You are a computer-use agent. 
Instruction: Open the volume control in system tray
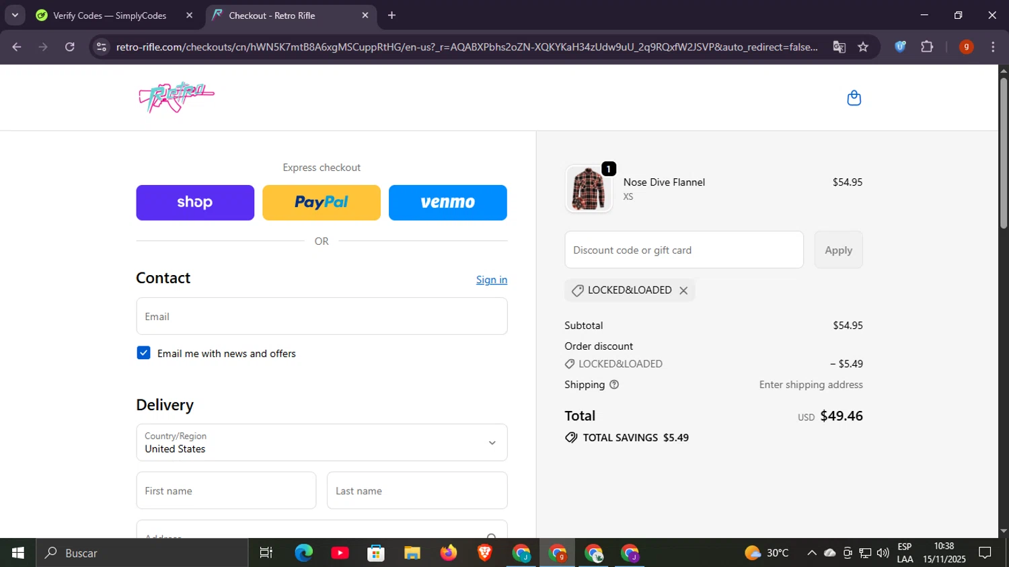pos(883,553)
